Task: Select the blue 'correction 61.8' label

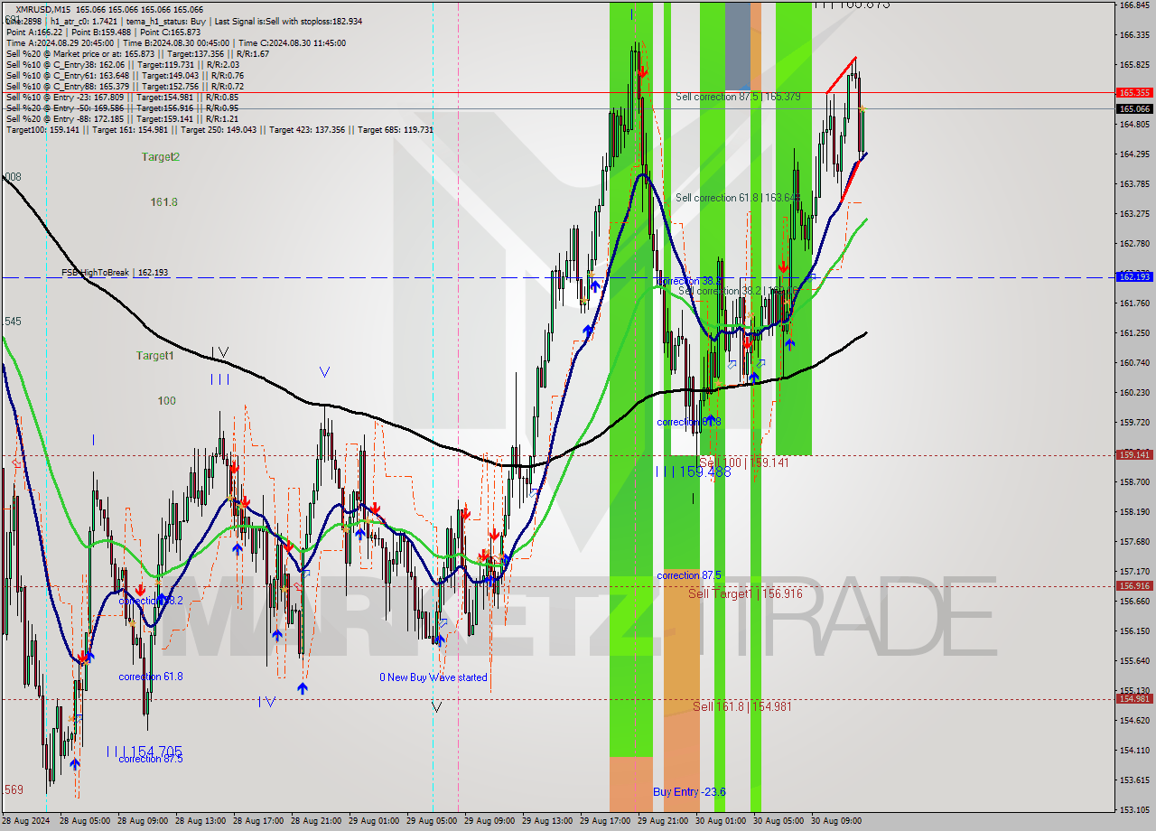Action: (151, 677)
